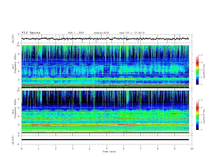
Task: Click the "6" kHz tick of ch.1 spectrogram
Action: 19,62
